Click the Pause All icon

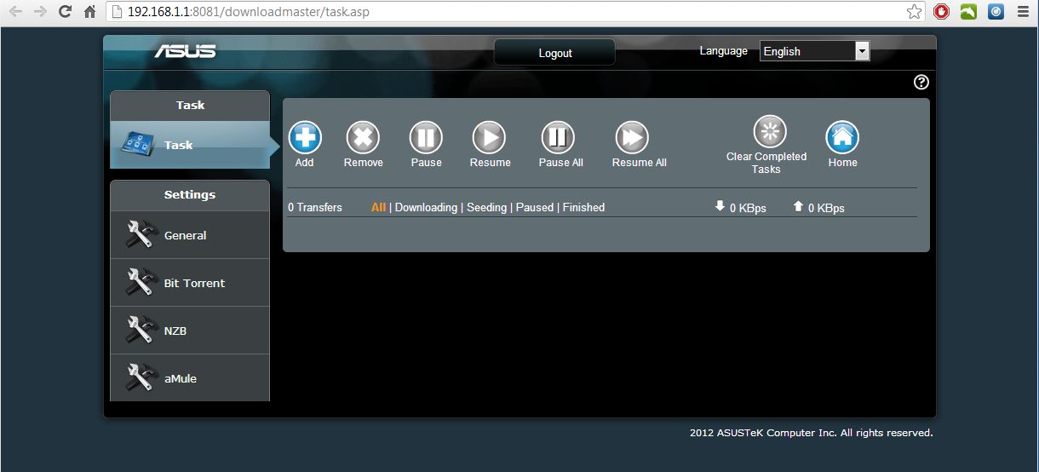(558, 137)
